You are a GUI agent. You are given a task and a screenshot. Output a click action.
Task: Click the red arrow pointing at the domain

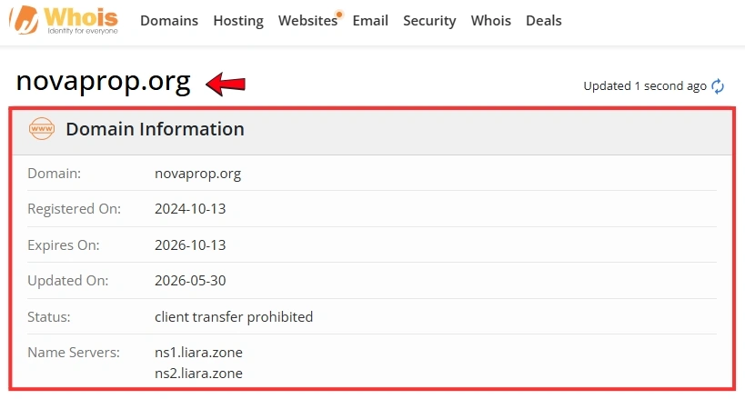pos(226,84)
